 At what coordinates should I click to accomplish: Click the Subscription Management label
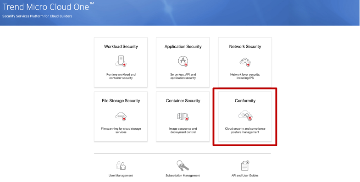coord(183,176)
